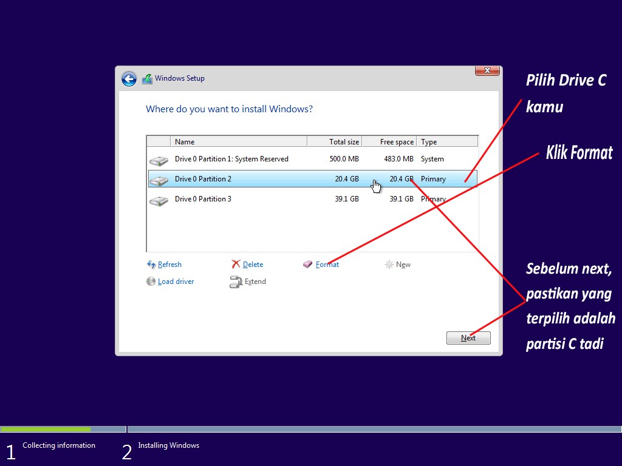Click the Format link

point(327,265)
